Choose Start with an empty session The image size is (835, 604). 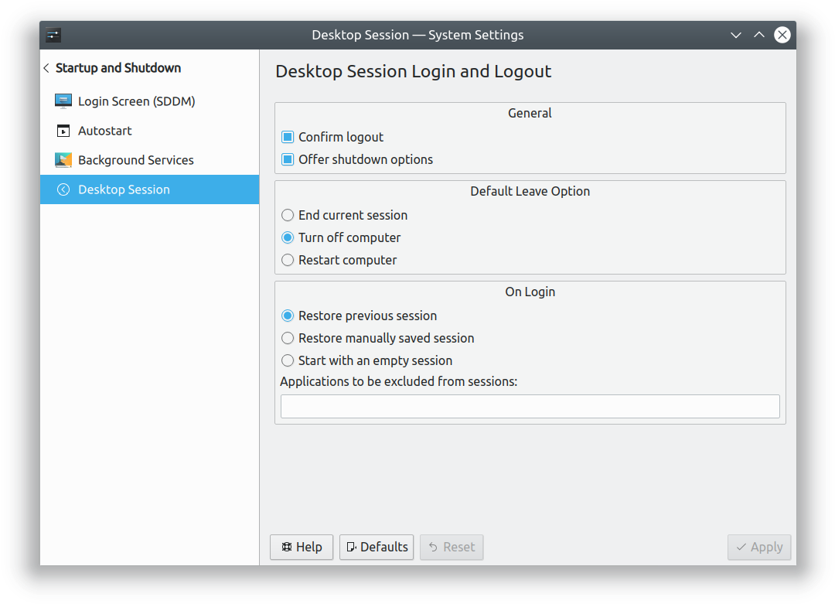(x=288, y=360)
